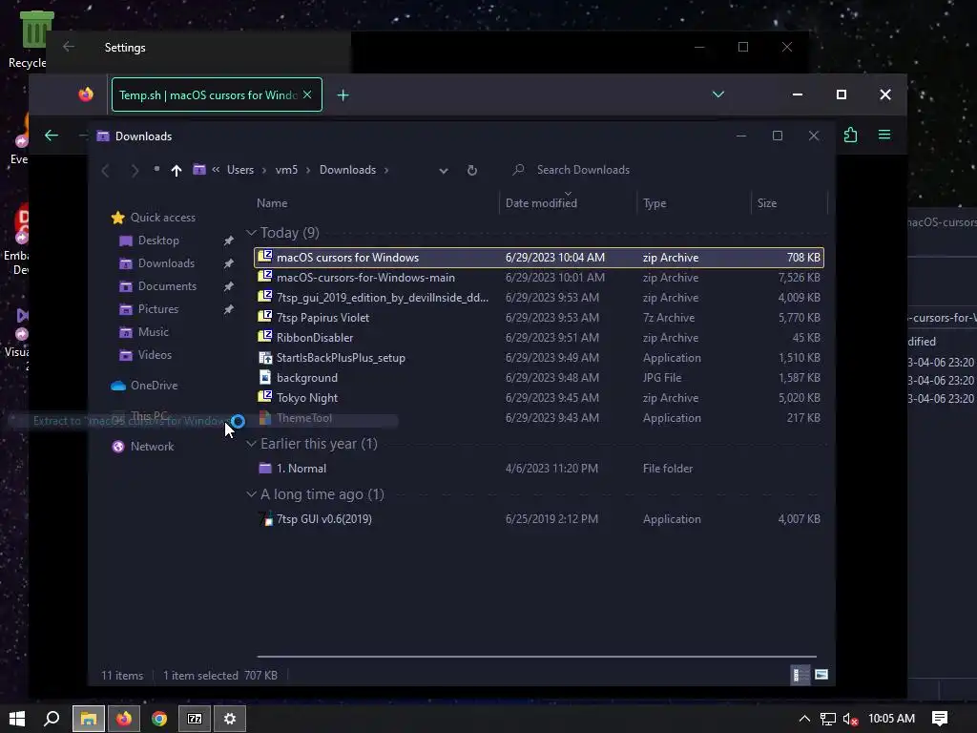
Task: Collapse the Today (9) group
Action: pyautogui.click(x=251, y=233)
